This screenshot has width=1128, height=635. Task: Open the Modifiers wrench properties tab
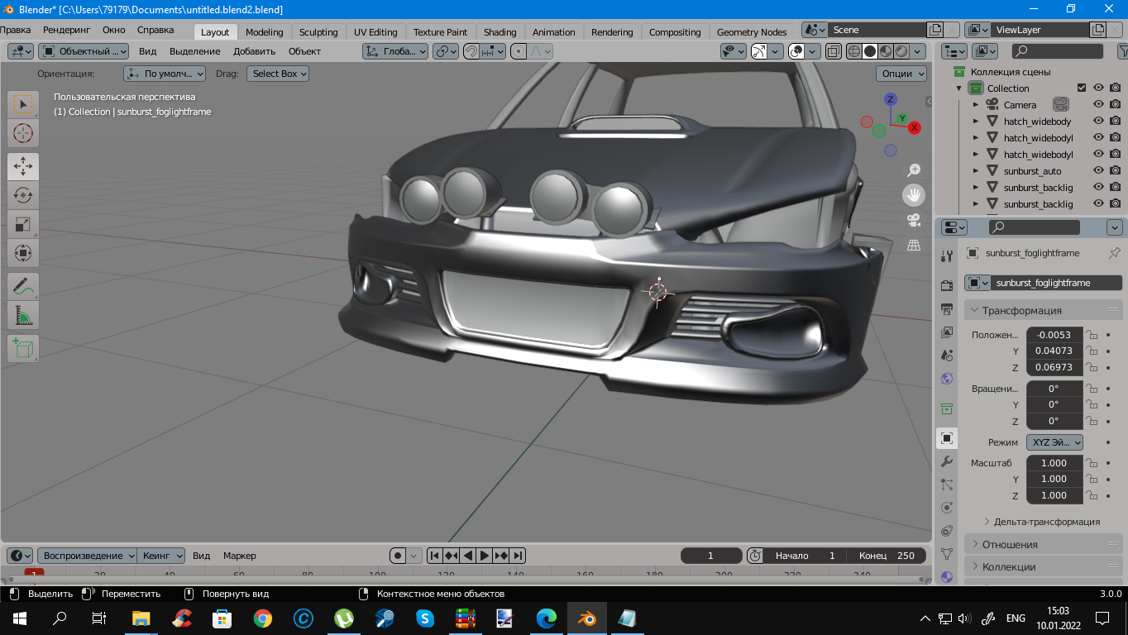(x=947, y=461)
